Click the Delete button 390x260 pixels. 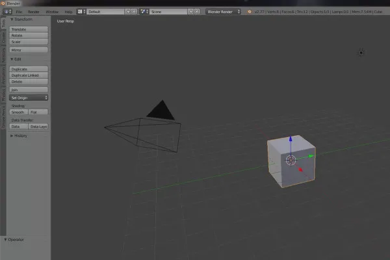coord(29,82)
